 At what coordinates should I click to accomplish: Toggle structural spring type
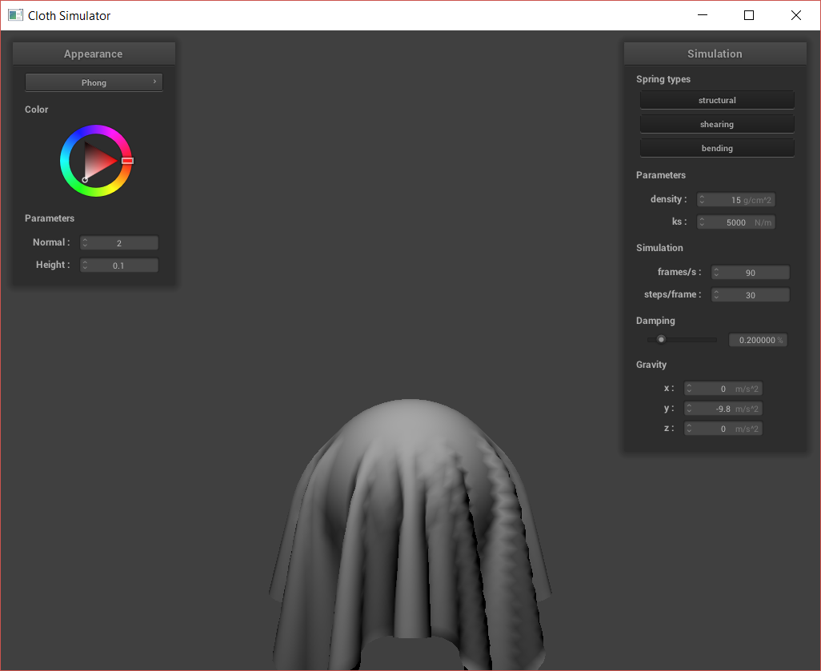717,100
